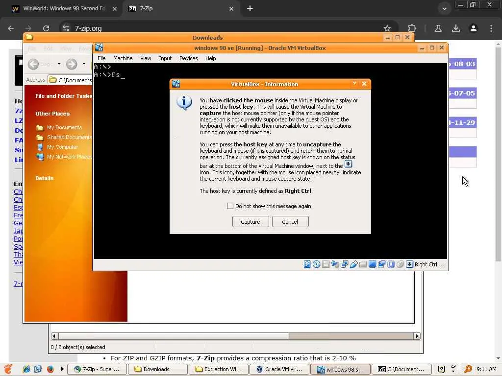
Task: Switch to Extraction Wizard taskbar button
Action: point(218,369)
